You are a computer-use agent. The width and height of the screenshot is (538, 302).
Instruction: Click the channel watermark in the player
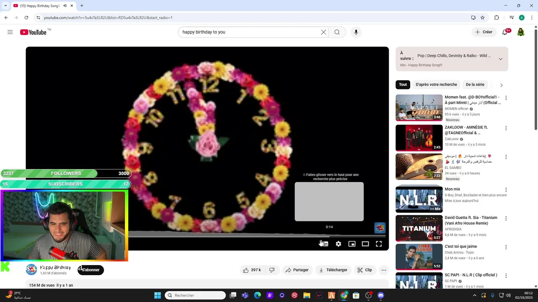[x=380, y=228]
